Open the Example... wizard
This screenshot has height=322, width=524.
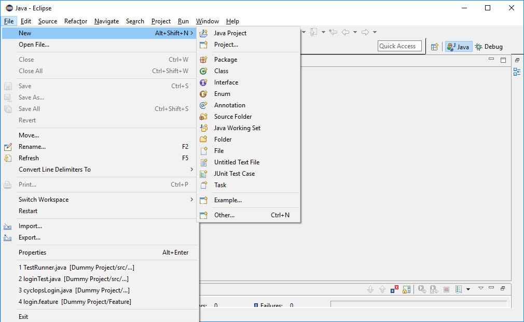point(249,200)
